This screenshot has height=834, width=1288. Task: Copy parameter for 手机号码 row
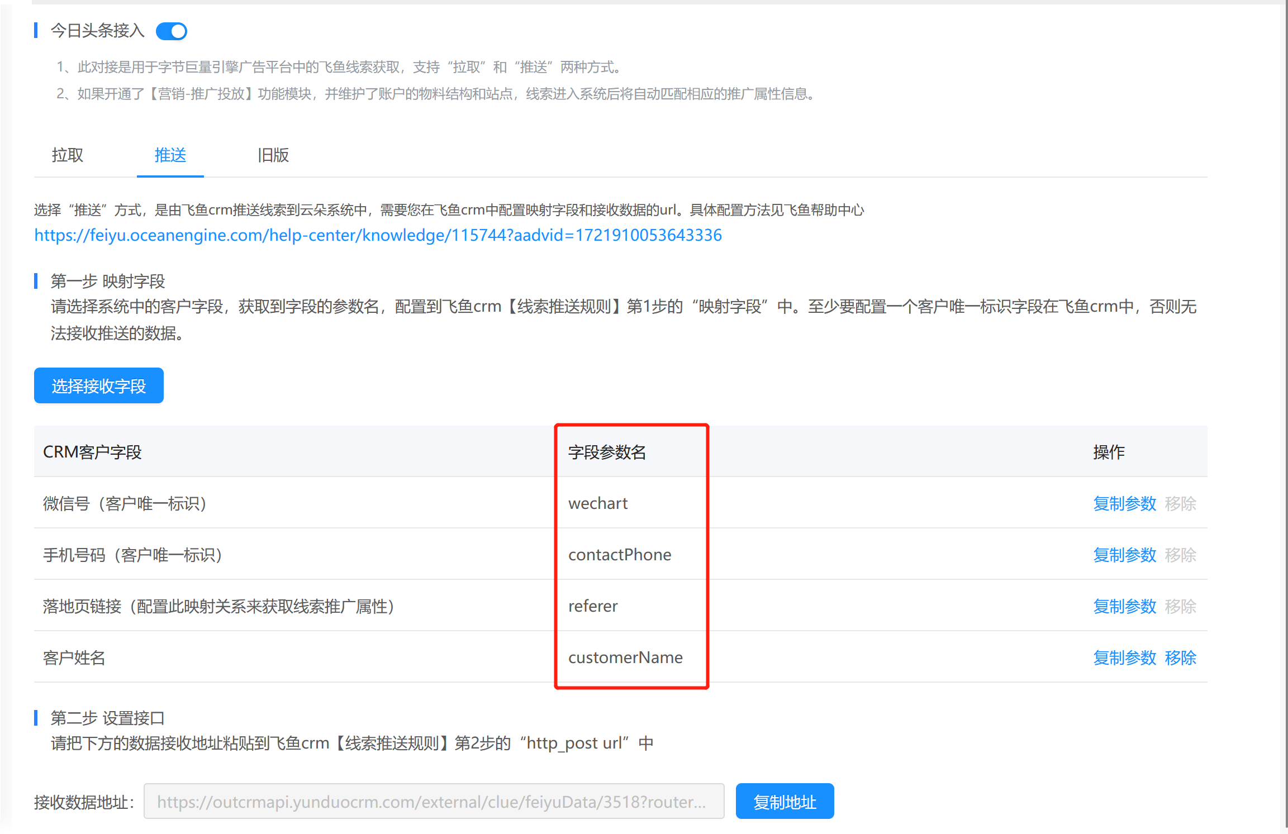[x=1124, y=555]
